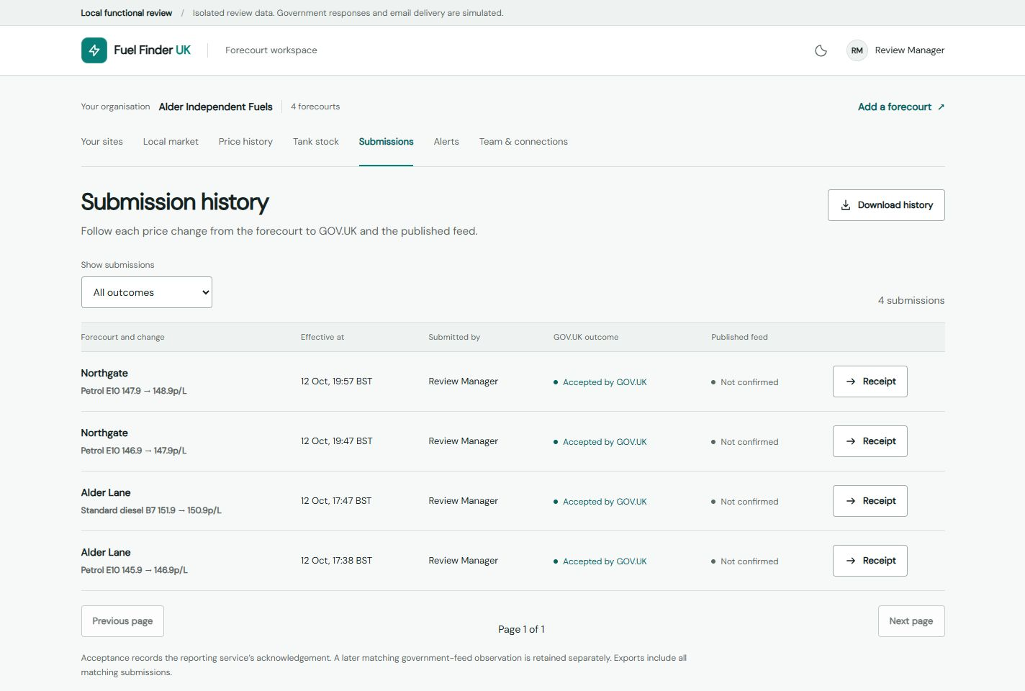Open Receipt for Northgate 19:57 submission

point(870,381)
